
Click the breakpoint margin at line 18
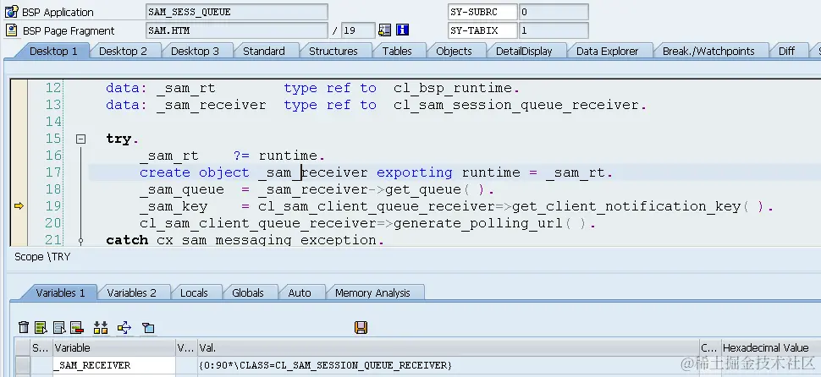coord(19,188)
